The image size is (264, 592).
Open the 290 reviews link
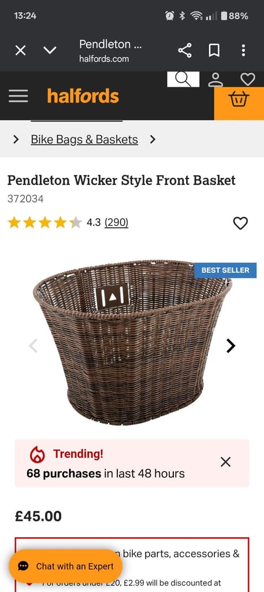(x=116, y=223)
